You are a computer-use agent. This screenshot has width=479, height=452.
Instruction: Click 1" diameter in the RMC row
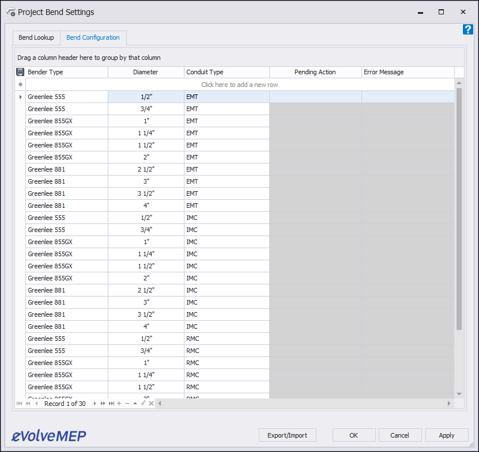pyautogui.click(x=146, y=363)
